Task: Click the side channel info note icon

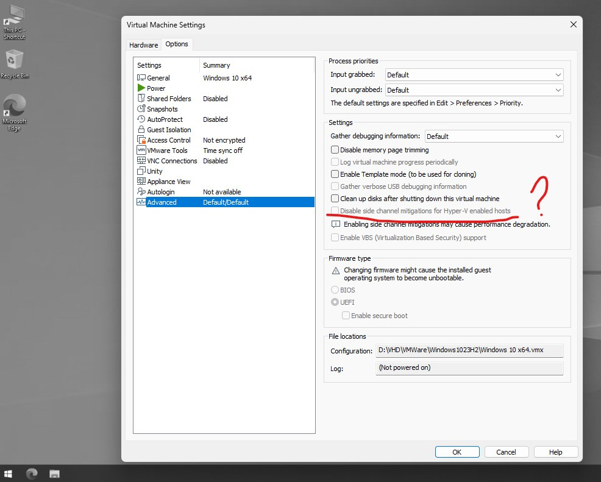Action: (x=335, y=224)
